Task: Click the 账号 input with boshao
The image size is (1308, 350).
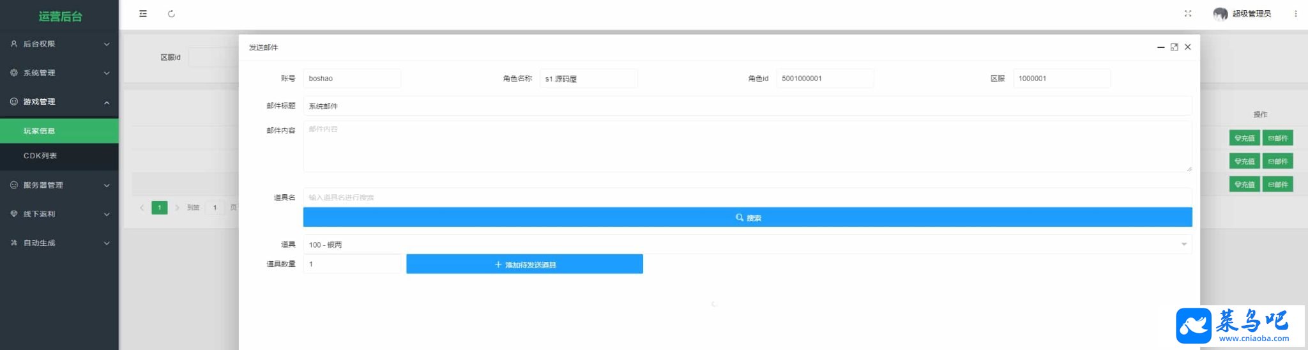Action: tap(352, 79)
